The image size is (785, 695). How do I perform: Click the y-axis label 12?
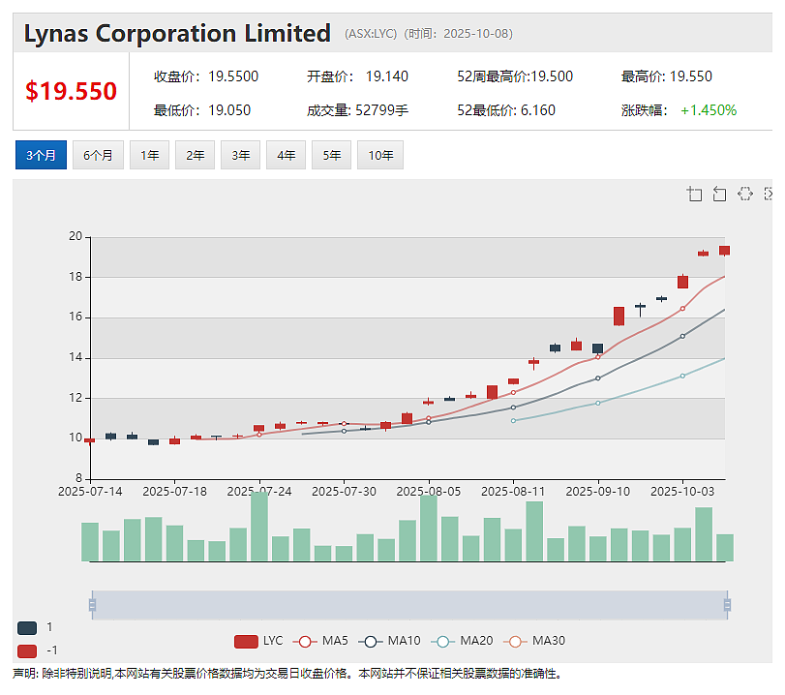(x=75, y=398)
